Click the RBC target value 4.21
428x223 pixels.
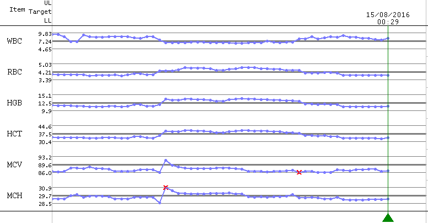(45, 72)
